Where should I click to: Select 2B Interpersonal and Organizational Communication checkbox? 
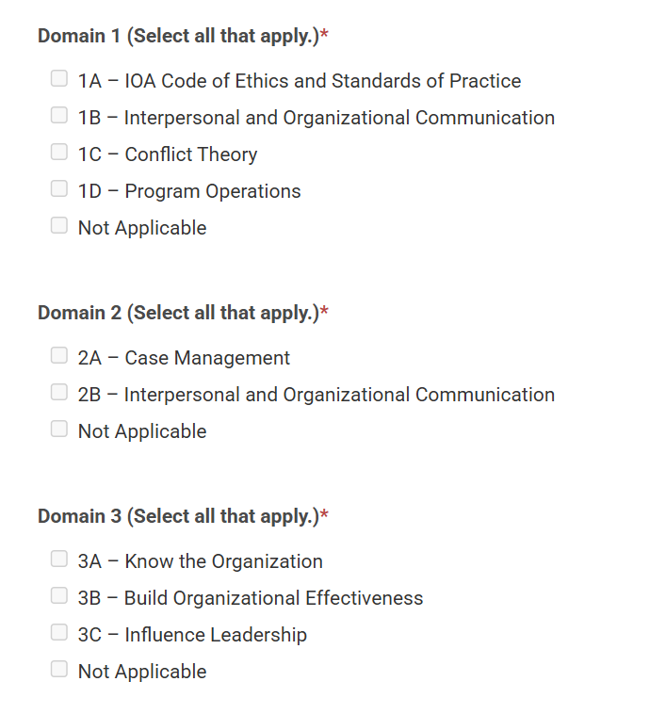click(59, 392)
